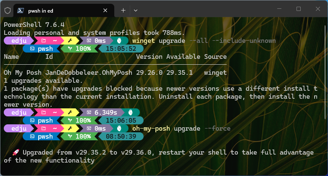Click 'winget upgrade --all --include-unknown' command
Viewport: 328px width, 176px height.
pos(204,41)
